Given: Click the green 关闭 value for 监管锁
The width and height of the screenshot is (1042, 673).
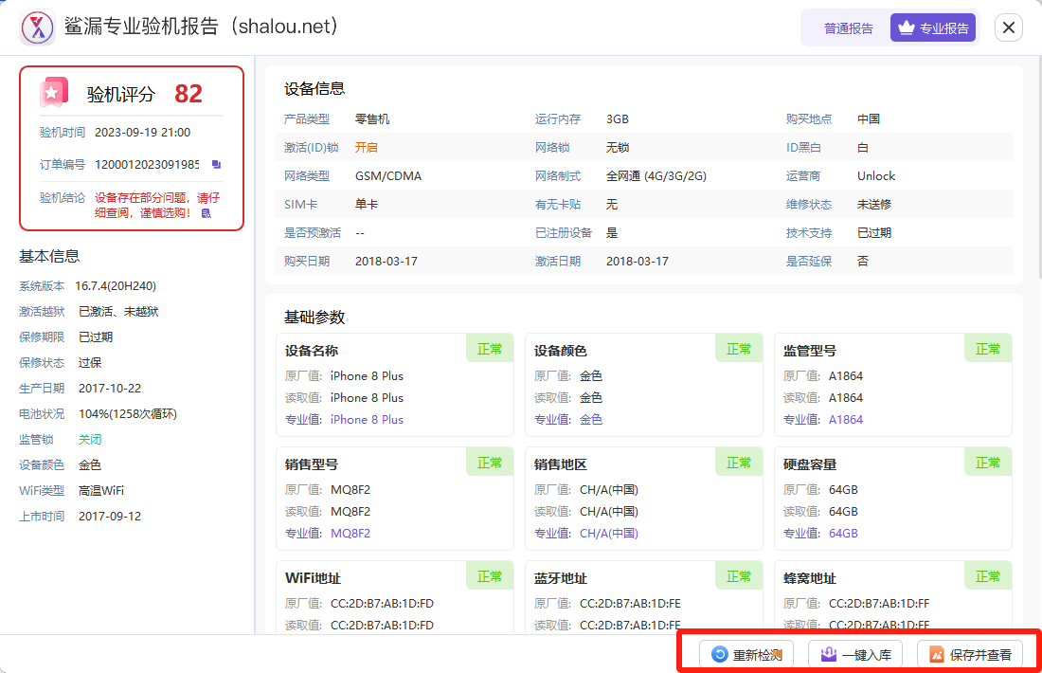Looking at the screenshot, I should coord(90,440).
